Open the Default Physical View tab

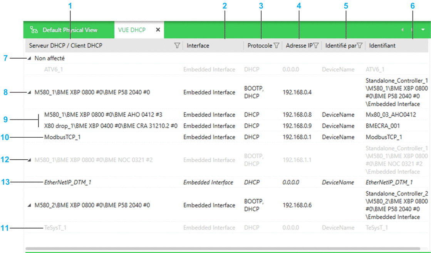[70, 30]
